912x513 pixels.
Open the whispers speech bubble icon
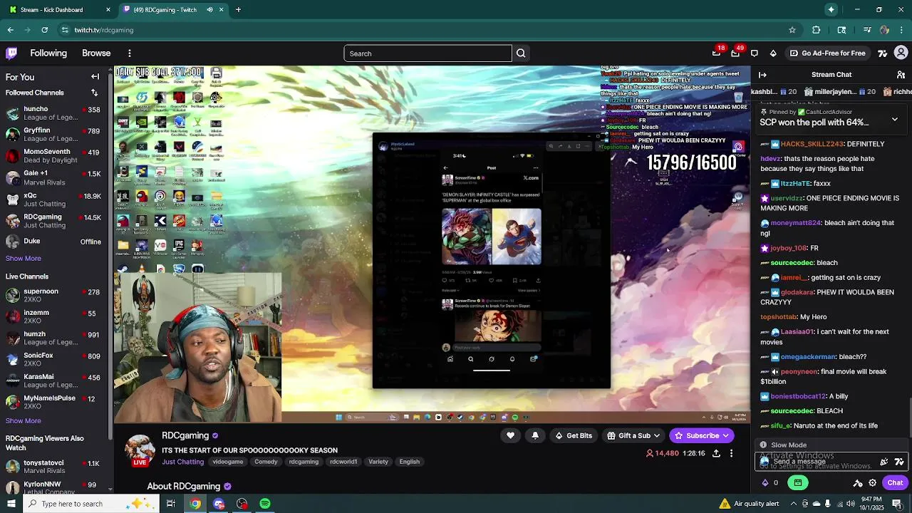pos(755,53)
